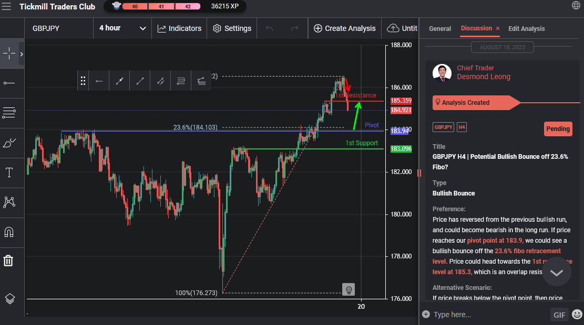Select the horizontal line tool in left sidebar
Screen dimensions: 584x325
click(x=9, y=83)
